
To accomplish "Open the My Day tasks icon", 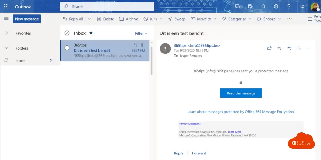I will coord(250,7).
